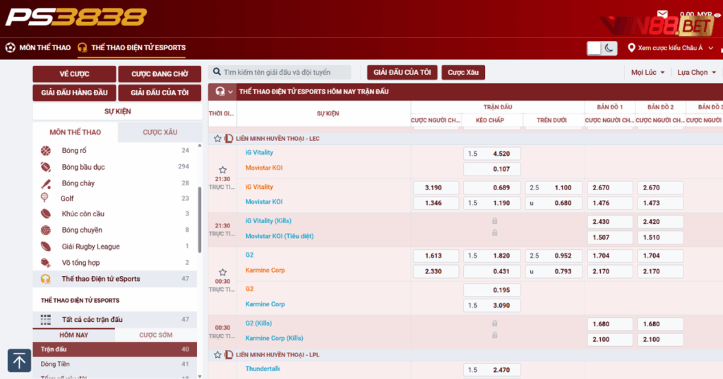Select the Võ tổng hợp icon

click(x=46, y=263)
